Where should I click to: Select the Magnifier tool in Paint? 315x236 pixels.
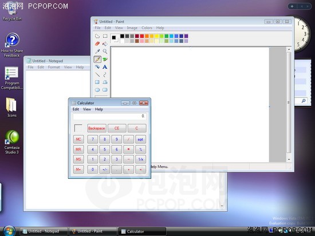(x=105, y=52)
